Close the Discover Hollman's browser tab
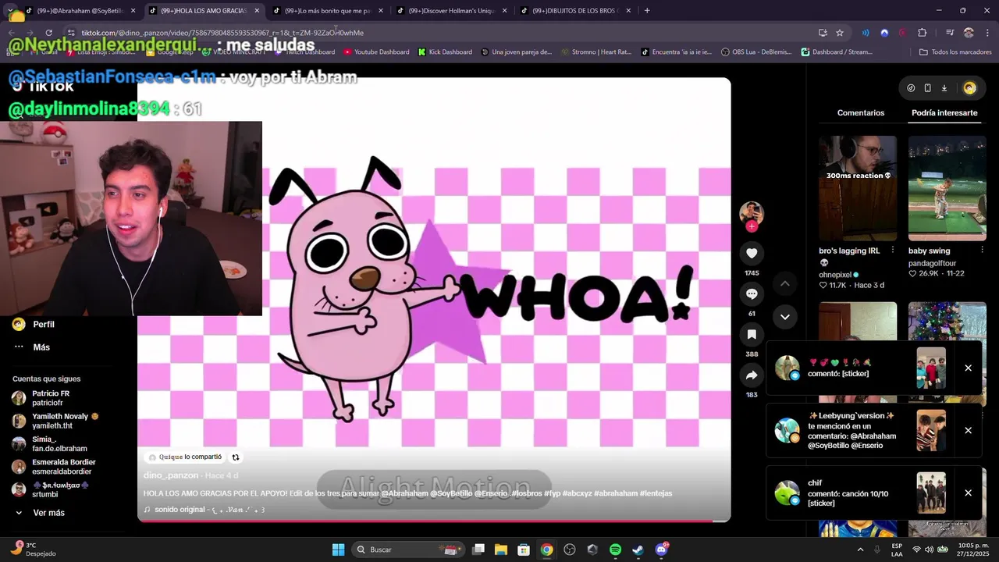The width and height of the screenshot is (999, 562). (504, 11)
